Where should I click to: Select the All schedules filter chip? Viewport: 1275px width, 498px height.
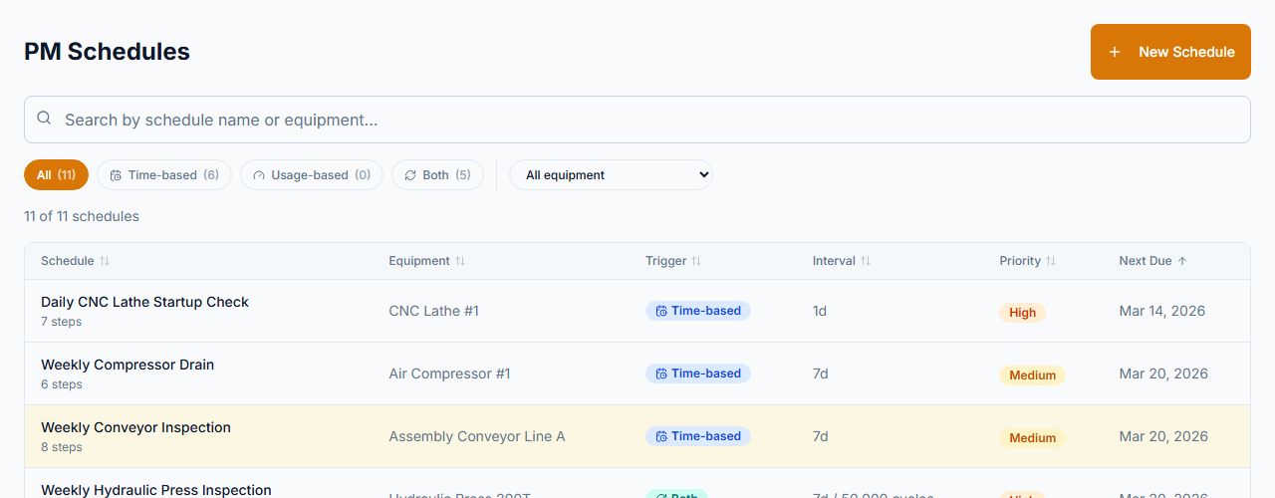click(x=56, y=175)
